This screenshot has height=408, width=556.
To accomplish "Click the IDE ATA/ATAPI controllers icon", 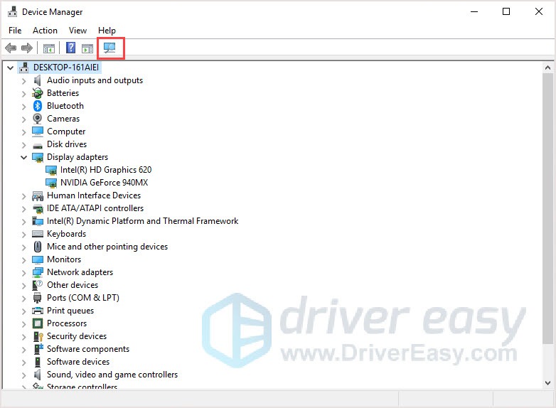I will pyautogui.click(x=37, y=208).
